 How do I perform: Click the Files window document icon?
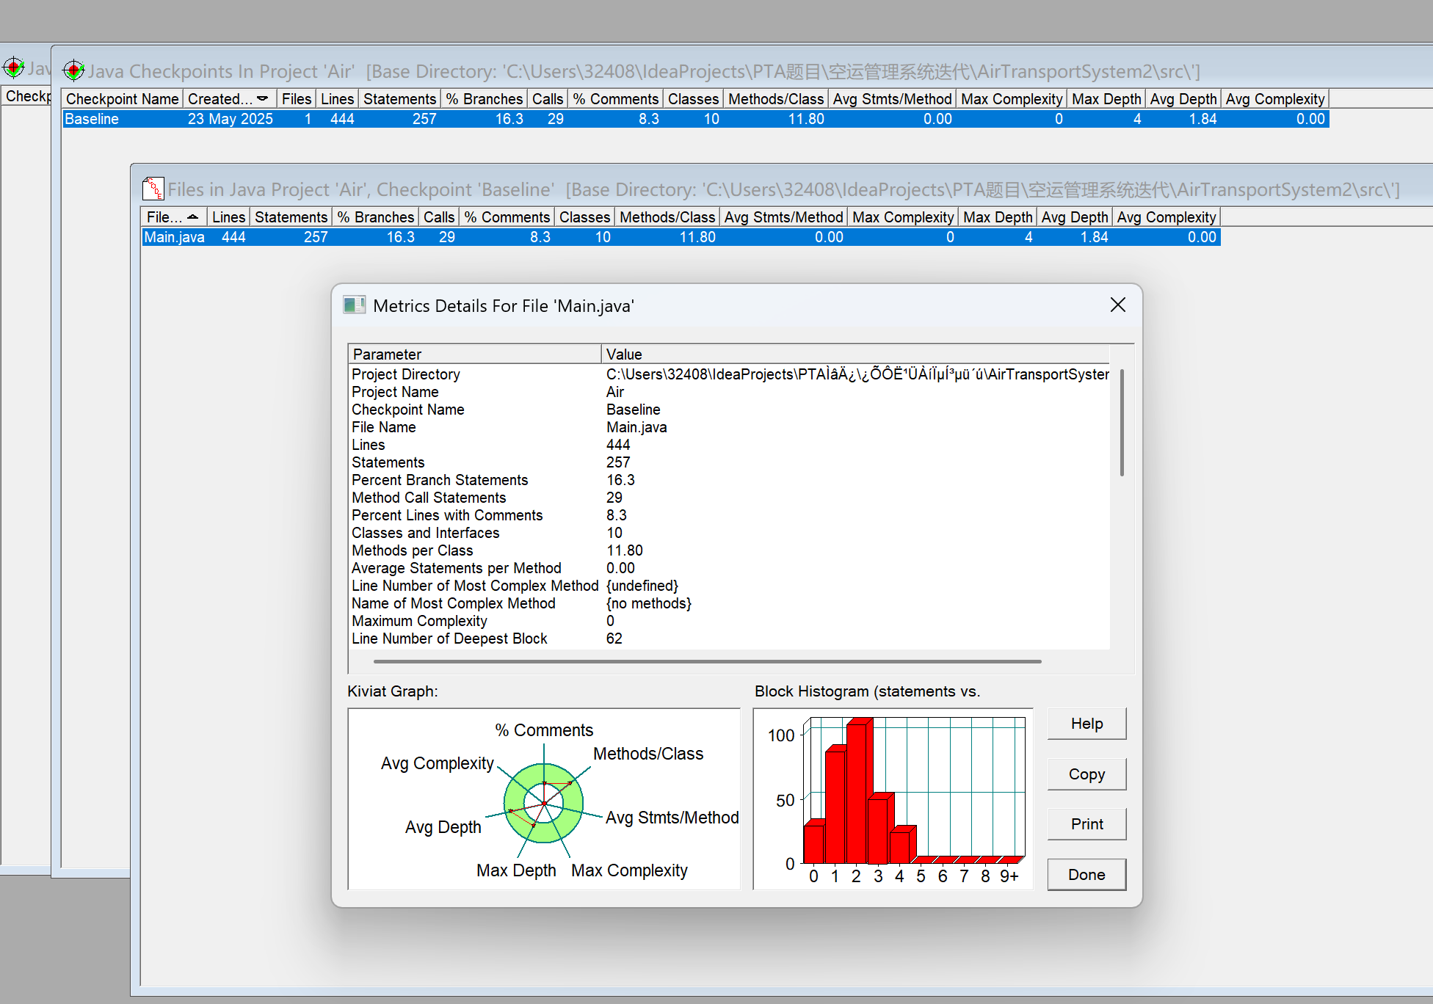coord(153,189)
